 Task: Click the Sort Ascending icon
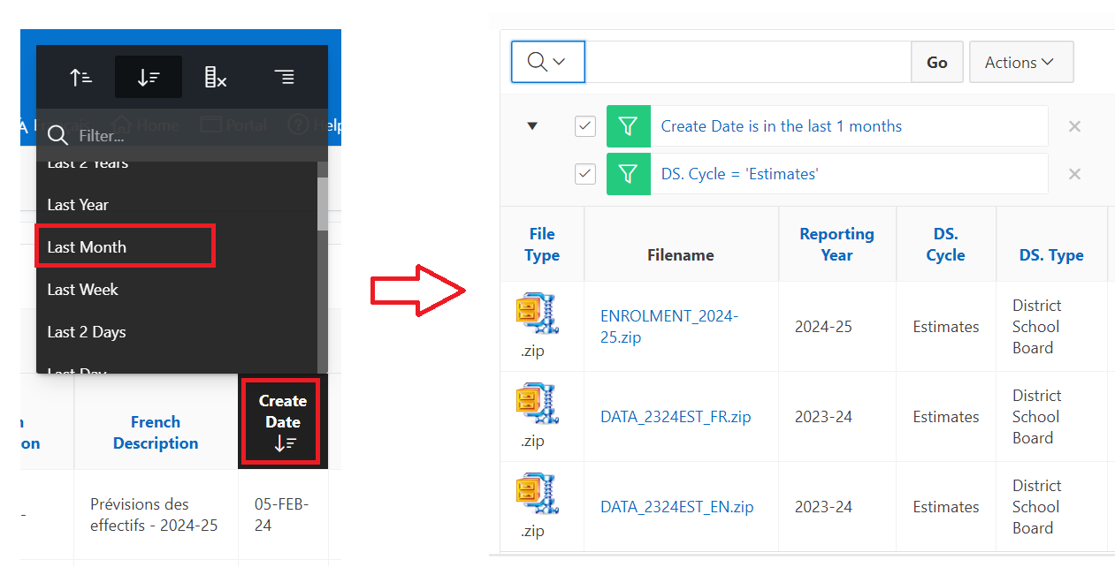tap(81, 77)
